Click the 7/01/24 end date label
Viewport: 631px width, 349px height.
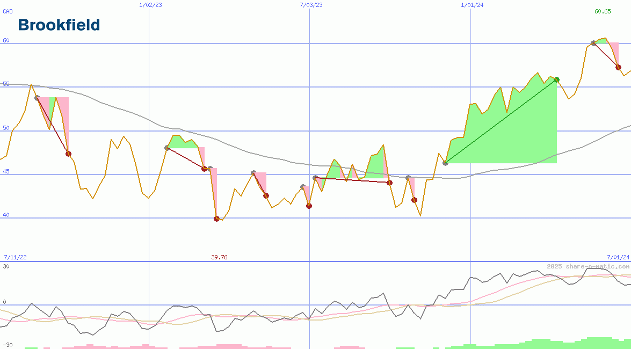click(618, 257)
